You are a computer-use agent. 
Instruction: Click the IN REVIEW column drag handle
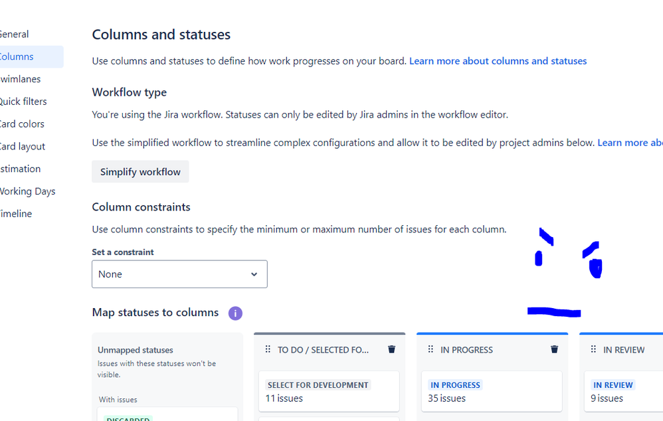[593, 349]
